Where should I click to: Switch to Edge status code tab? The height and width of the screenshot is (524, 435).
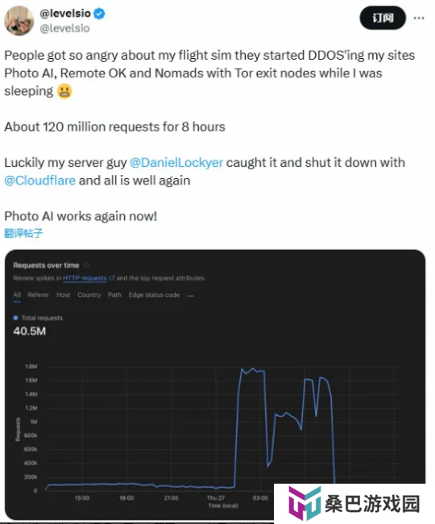tap(154, 295)
